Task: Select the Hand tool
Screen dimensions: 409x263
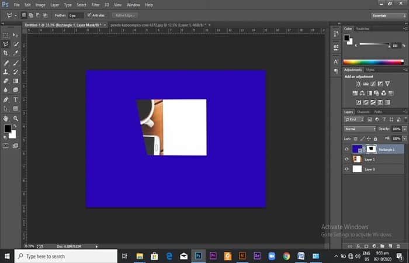Action: [6, 119]
